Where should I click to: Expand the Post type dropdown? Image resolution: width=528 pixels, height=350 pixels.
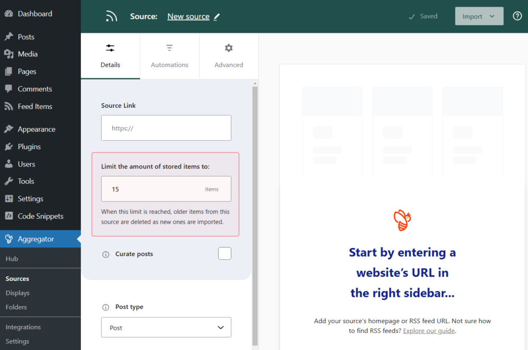coord(166,327)
